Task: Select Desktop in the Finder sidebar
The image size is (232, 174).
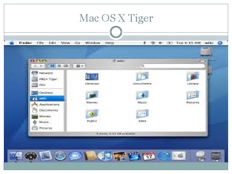Action: tap(42, 93)
